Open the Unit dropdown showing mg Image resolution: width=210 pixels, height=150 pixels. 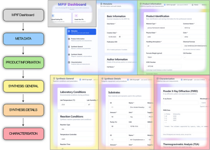tap(137, 117)
